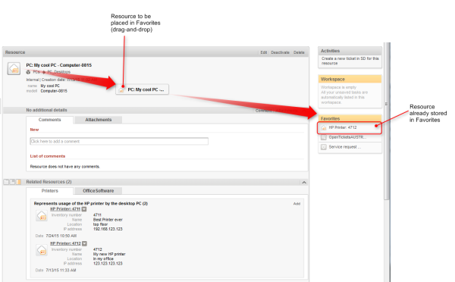The width and height of the screenshot is (455, 282).
Task: Click the 'No additional details' bar
Action: 155,110
